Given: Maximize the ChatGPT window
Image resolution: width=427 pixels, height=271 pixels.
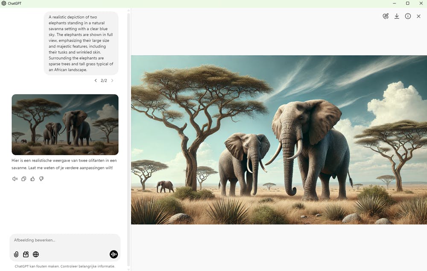Looking at the screenshot, I should click(407, 3).
